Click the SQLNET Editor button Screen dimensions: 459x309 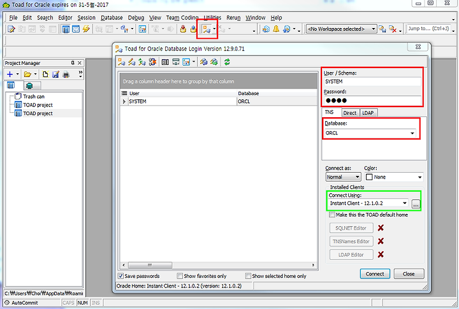351,228
